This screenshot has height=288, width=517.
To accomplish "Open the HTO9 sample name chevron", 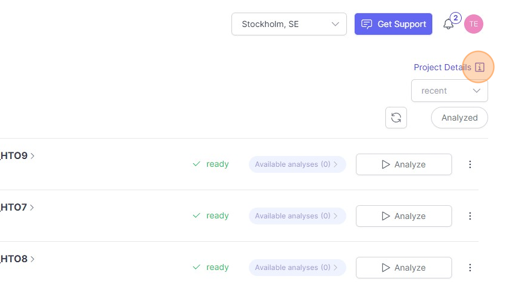I will pyautogui.click(x=32, y=156).
